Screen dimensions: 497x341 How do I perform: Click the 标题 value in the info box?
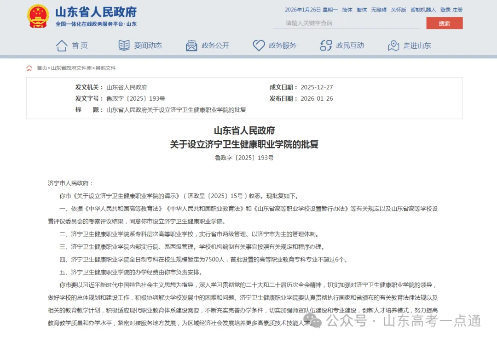click(x=176, y=110)
